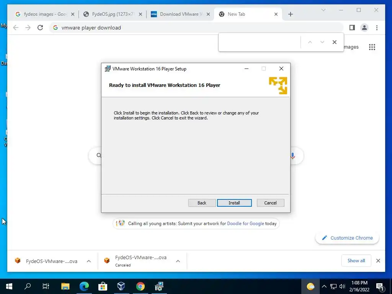Screen dimensions: 392x294
Task: Go to next find result arrow
Action: coord(322,42)
